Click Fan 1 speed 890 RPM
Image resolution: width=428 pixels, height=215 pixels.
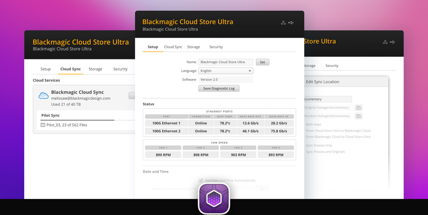163,155
